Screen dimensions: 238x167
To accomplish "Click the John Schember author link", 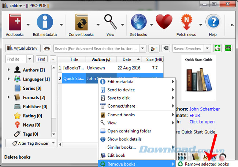I will coord(204,109).
